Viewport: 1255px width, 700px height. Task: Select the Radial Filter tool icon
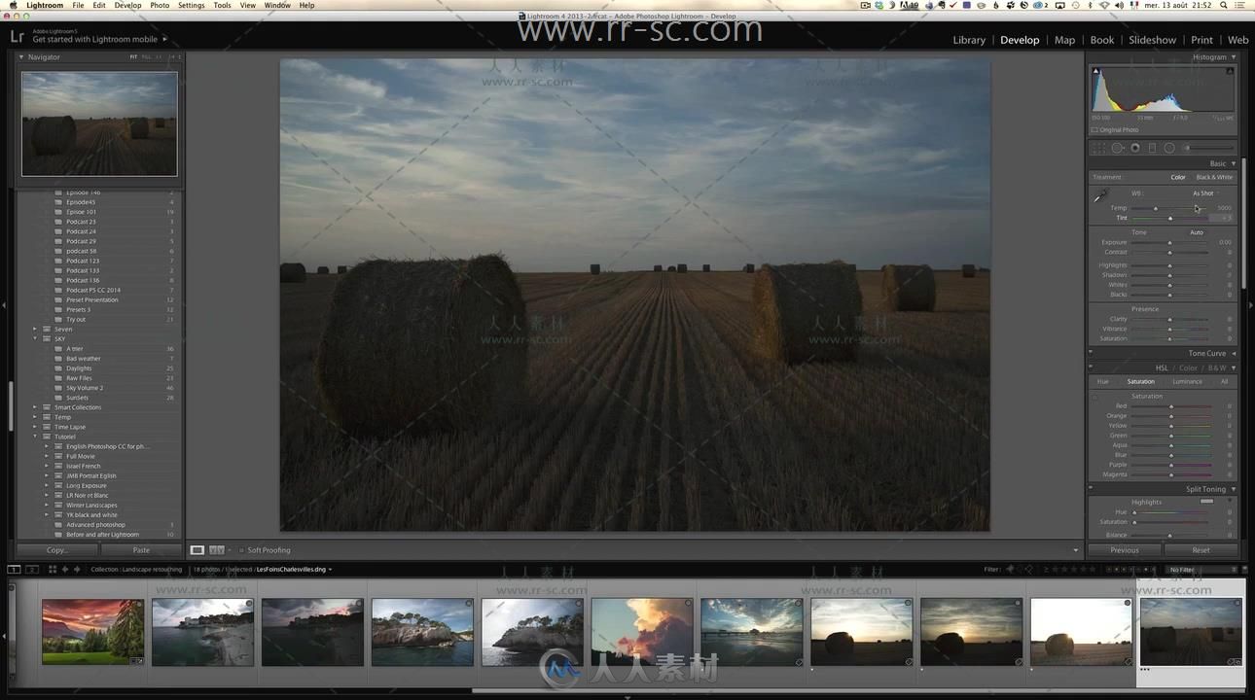pos(1169,148)
